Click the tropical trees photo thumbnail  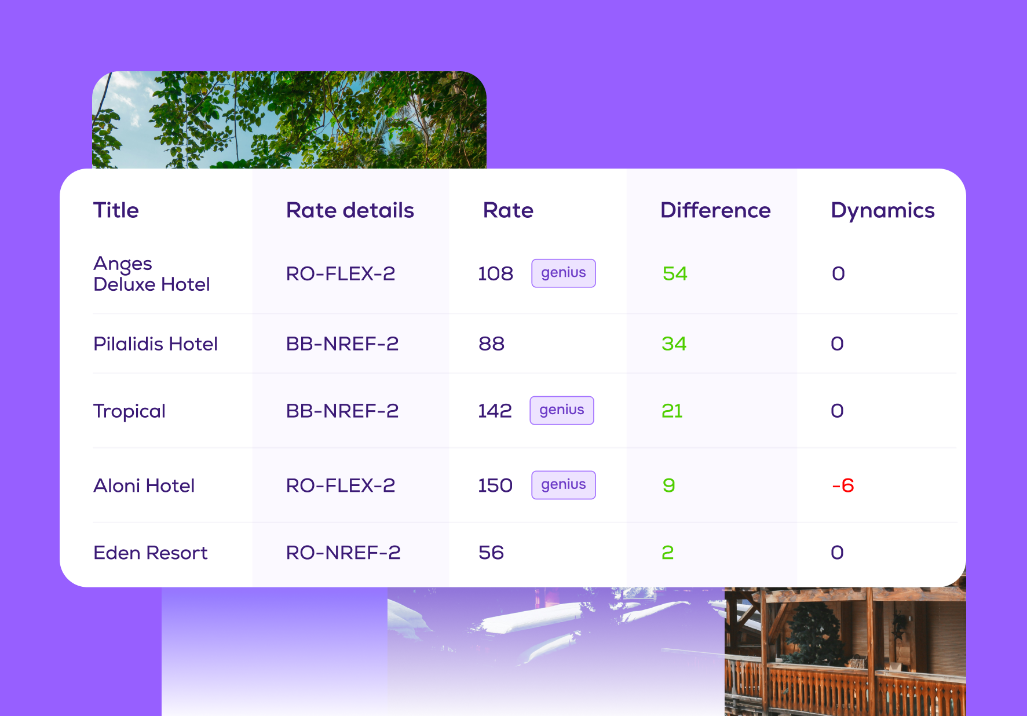tap(288, 120)
